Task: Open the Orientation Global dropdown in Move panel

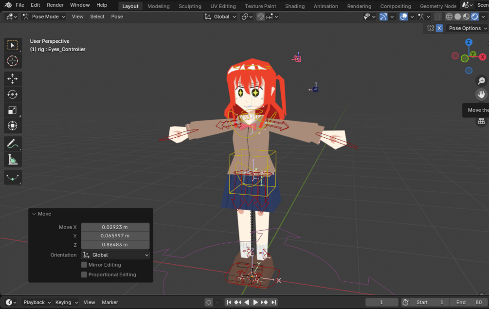Action: 115,255
